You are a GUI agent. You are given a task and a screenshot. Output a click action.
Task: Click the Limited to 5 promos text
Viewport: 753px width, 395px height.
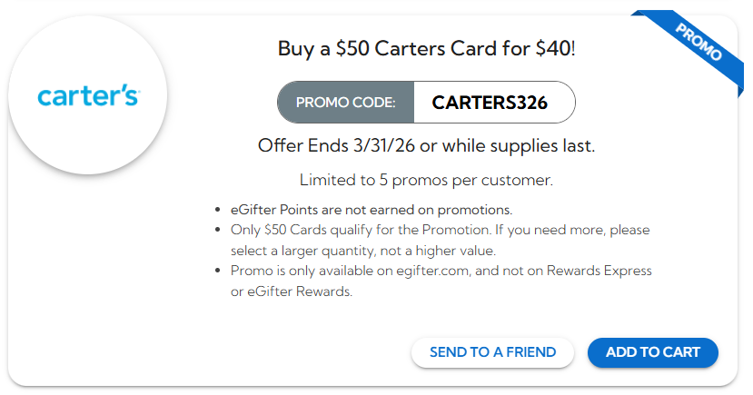[426, 180]
